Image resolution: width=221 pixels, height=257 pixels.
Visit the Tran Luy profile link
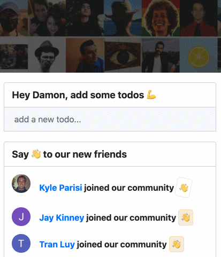[x=57, y=244]
